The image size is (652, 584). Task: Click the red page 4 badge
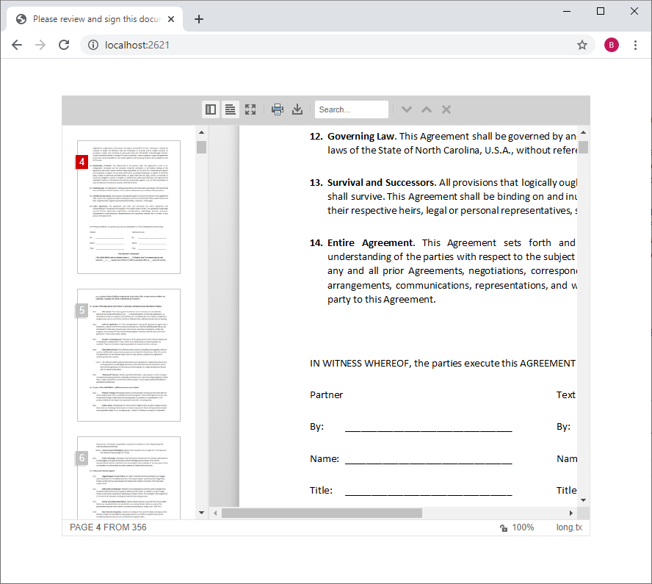click(x=82, y=162)
